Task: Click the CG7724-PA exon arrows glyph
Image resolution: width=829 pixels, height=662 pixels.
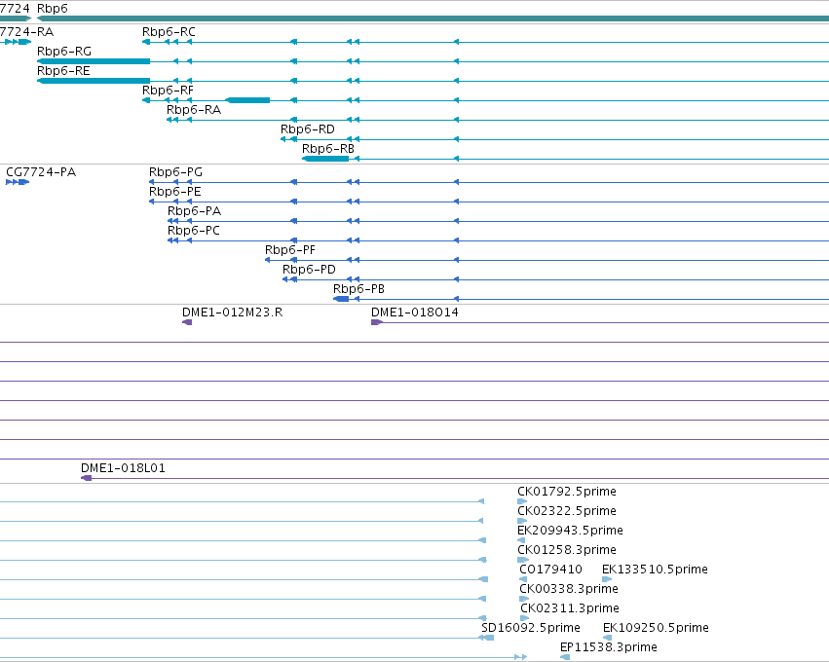Action: tap(18, 182)
